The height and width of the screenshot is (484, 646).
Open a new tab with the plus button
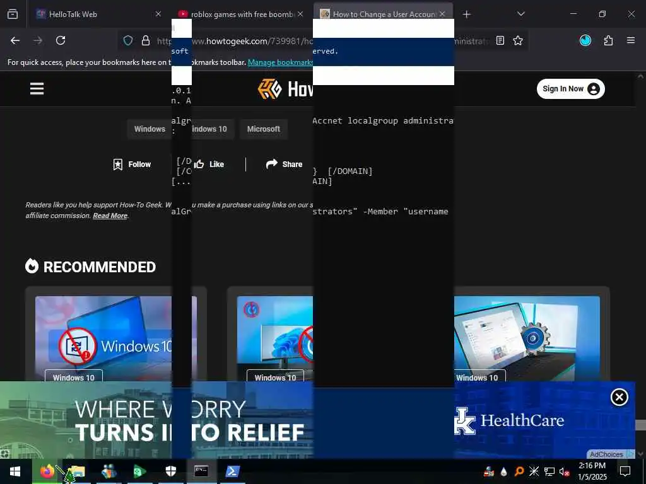(466, 14)
